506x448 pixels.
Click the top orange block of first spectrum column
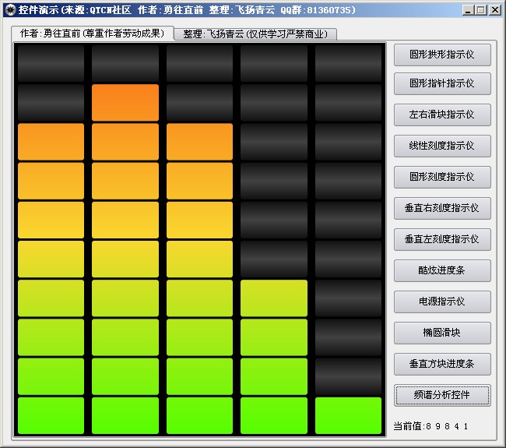click(x=51, y=142)
